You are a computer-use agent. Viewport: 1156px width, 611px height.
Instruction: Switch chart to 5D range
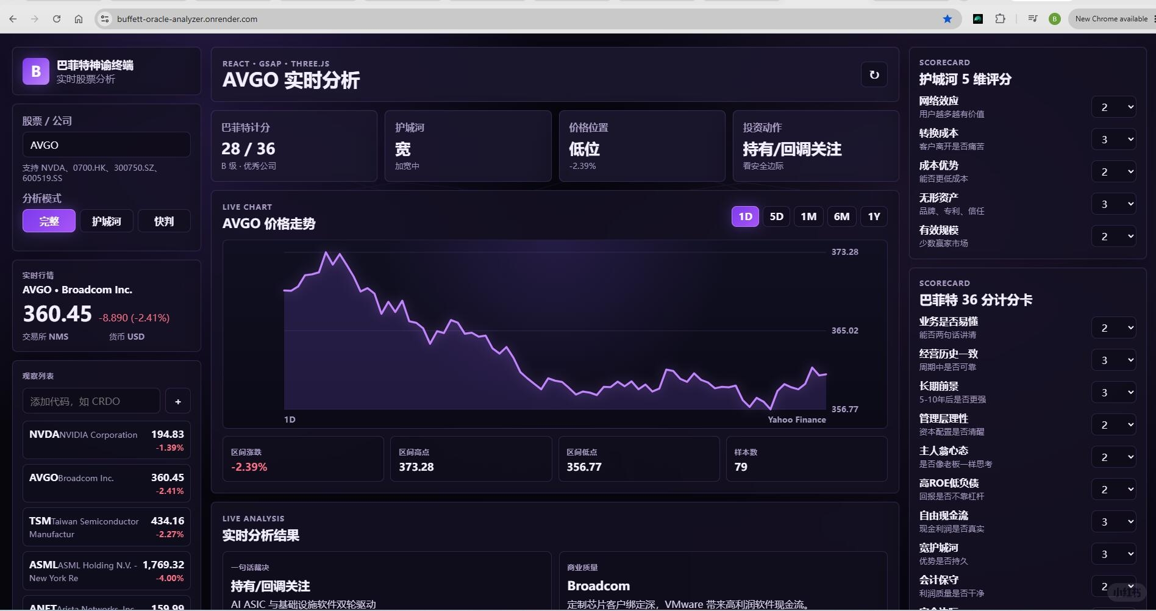pyautogui.click(x=776, y=216)
